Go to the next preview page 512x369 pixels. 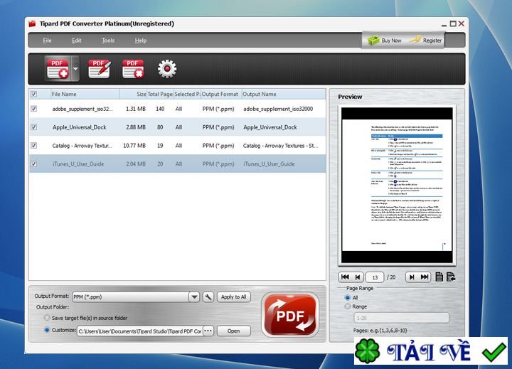411,277
